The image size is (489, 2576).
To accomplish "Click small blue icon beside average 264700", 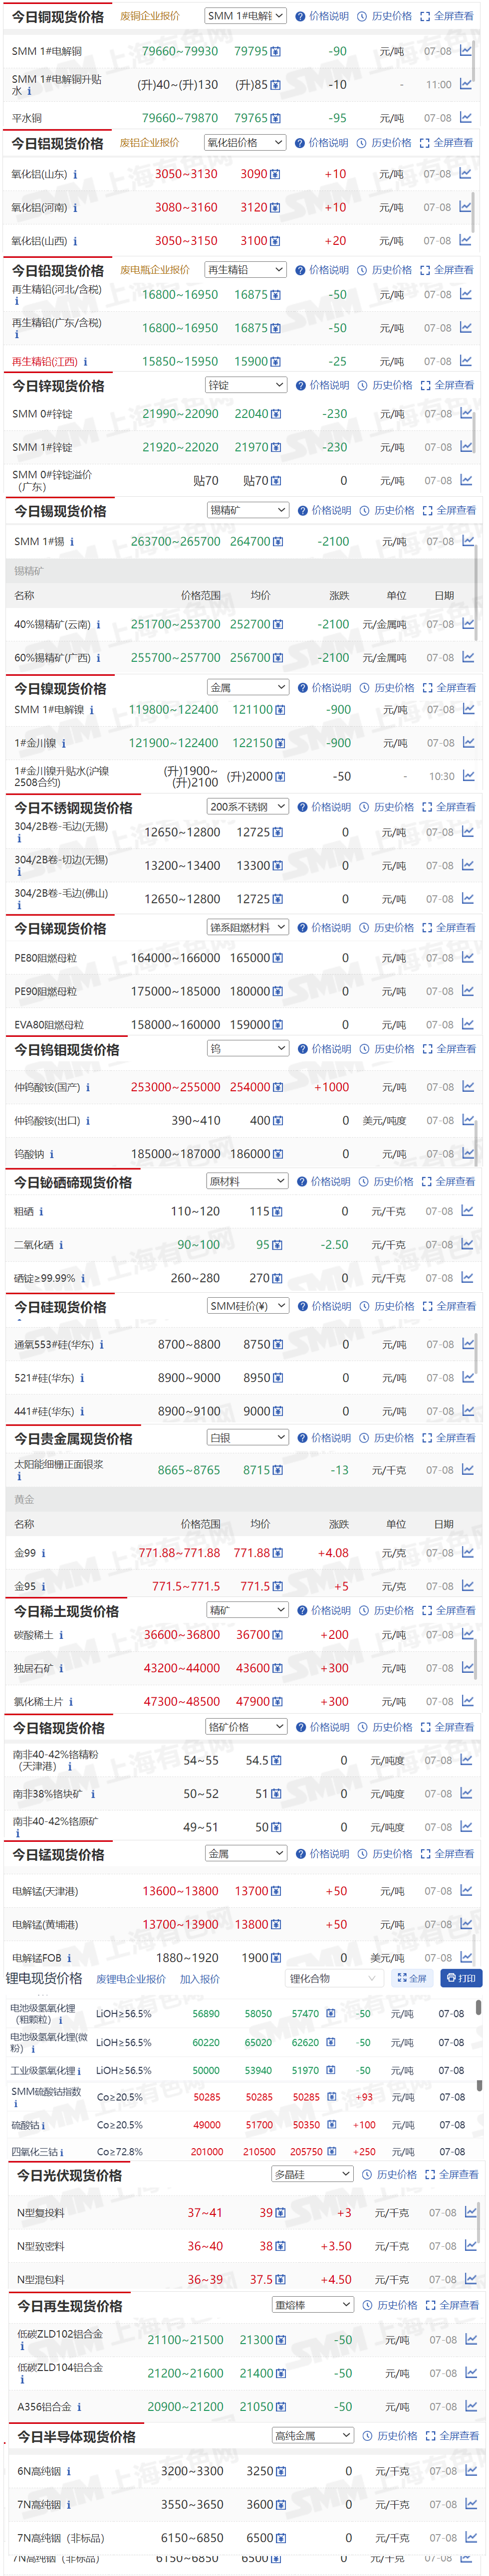I will pos(277,542).
